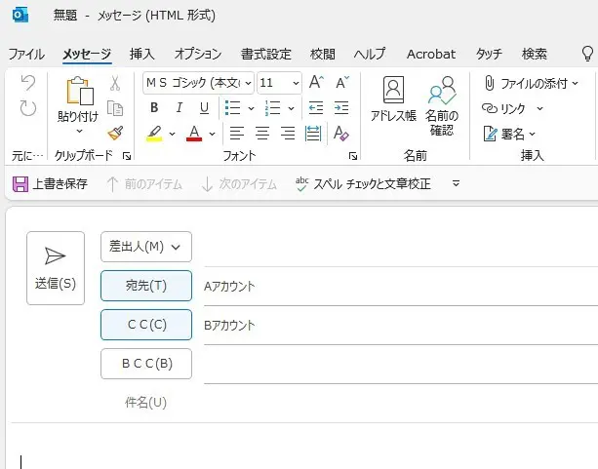This screenshot has height=469, width=598.
Task: Open bullet list style dropdown arrow
Action: [x=251, y=108]
